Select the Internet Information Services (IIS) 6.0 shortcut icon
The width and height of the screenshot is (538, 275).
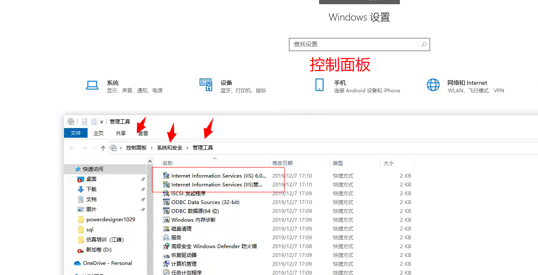coord(166,175)
